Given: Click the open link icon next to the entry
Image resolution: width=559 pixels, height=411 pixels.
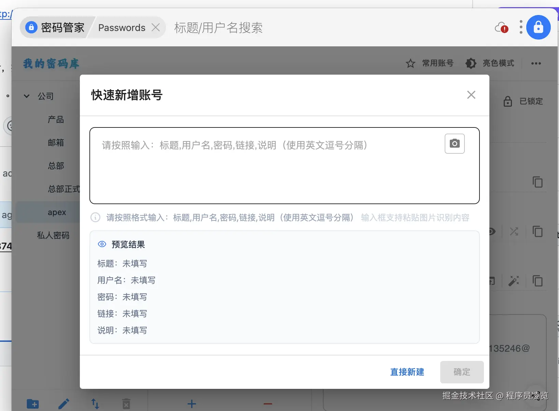Looking at the screenshot, I should click(x=491, y=281).
